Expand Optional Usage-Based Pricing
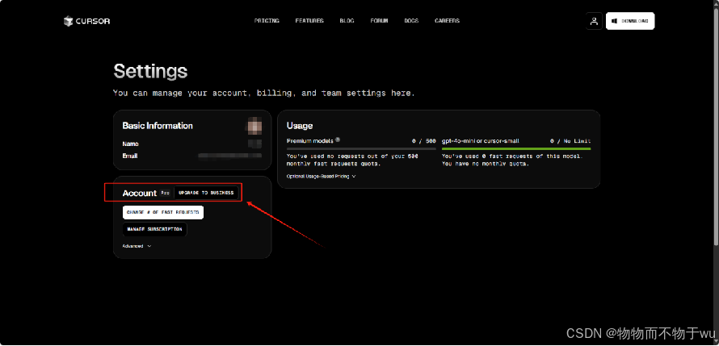The image size is (719, 346). (x=321, y=176)
